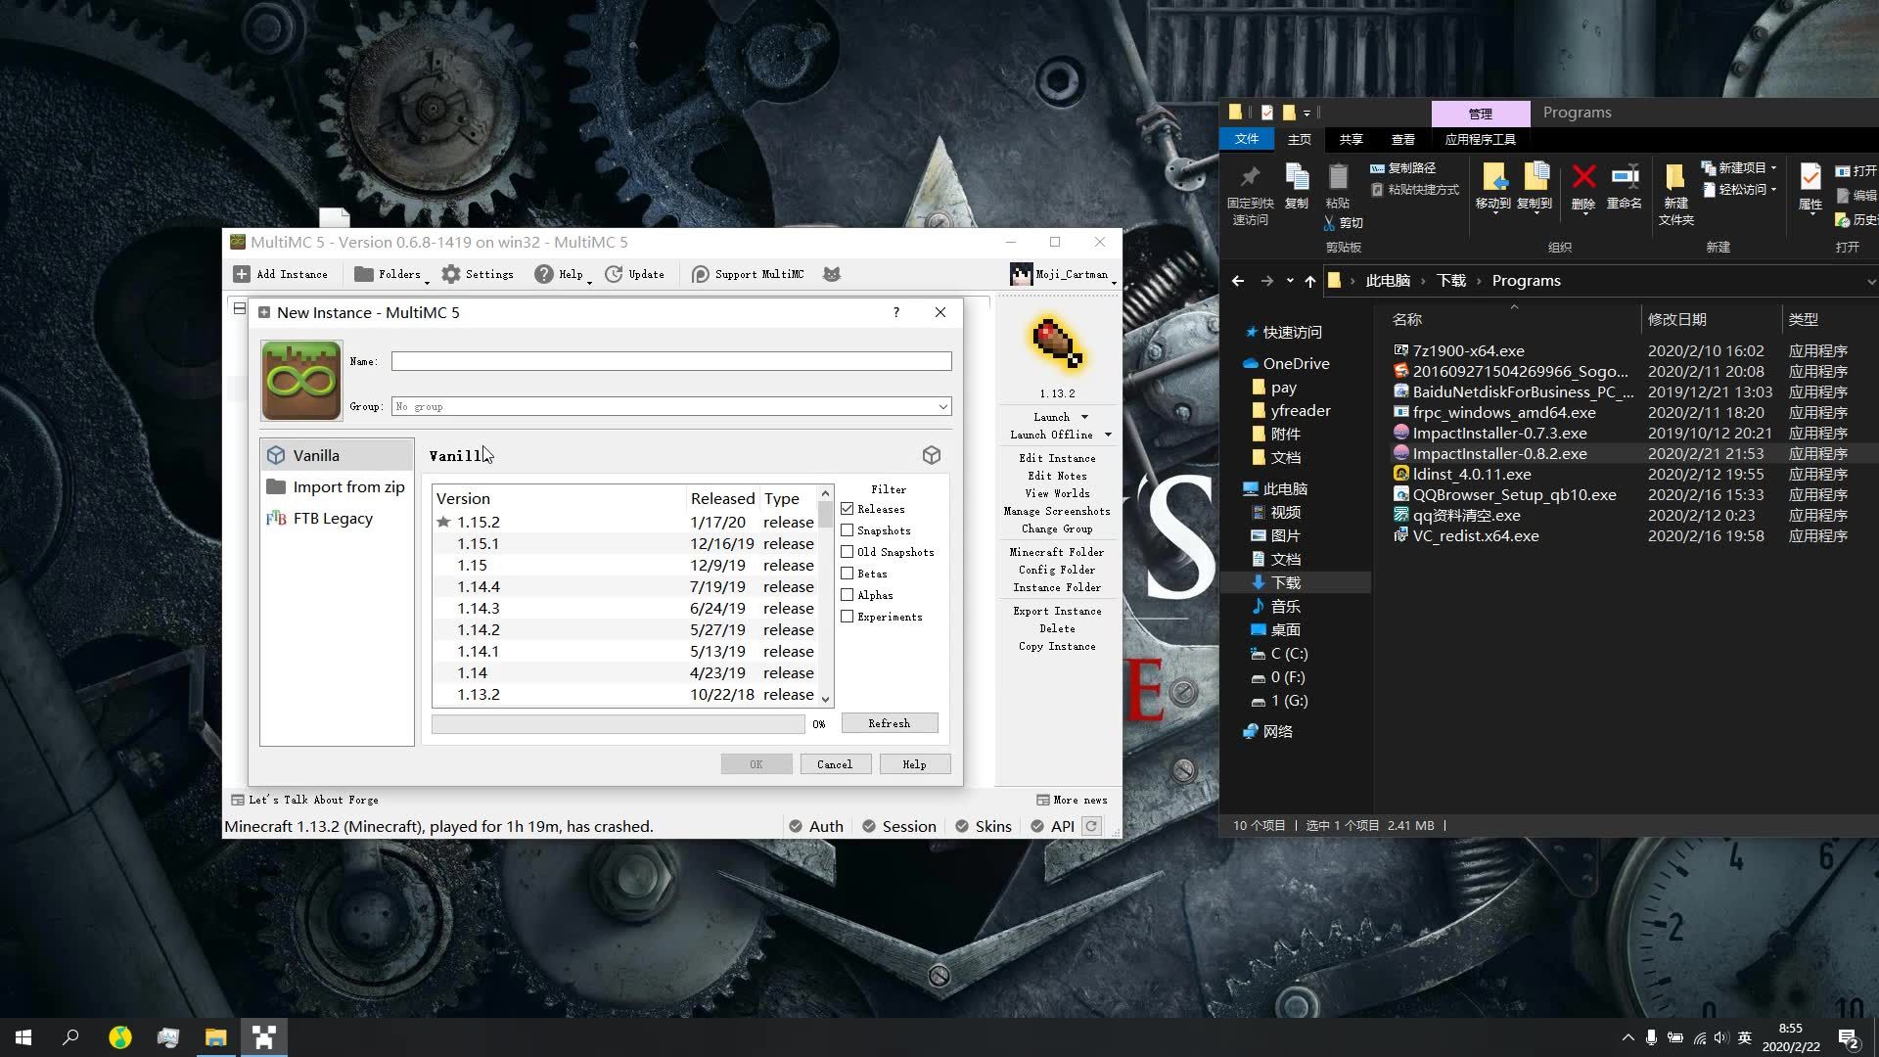The width and height of the screenshot is (1879, 1057).
Task: Click OneDrive in Explorer navigation pane
Action: (1296, 363)
